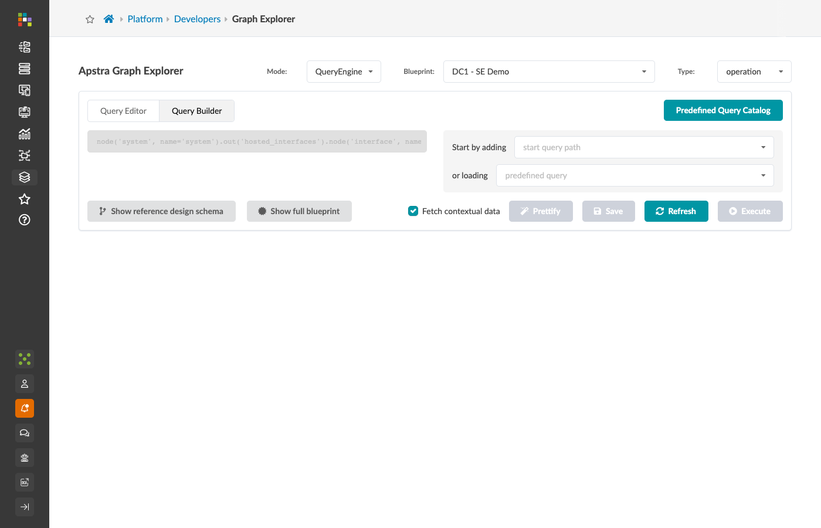Image resolution: width=821 pixels, height=528 pixels.
Task: Open the star Favorites icon in sidebar
Action: [25, 199]
